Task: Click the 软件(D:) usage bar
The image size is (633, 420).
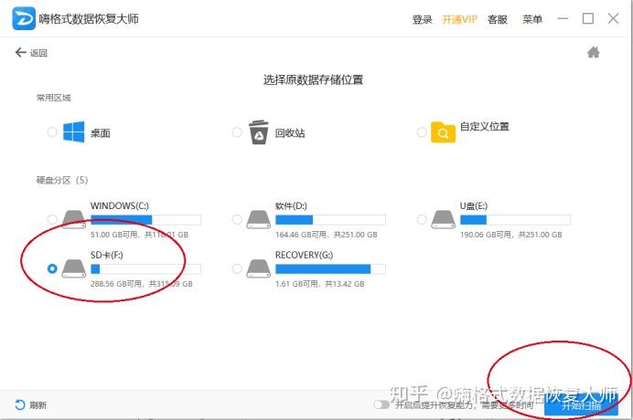Action: [x=330, y=220]
